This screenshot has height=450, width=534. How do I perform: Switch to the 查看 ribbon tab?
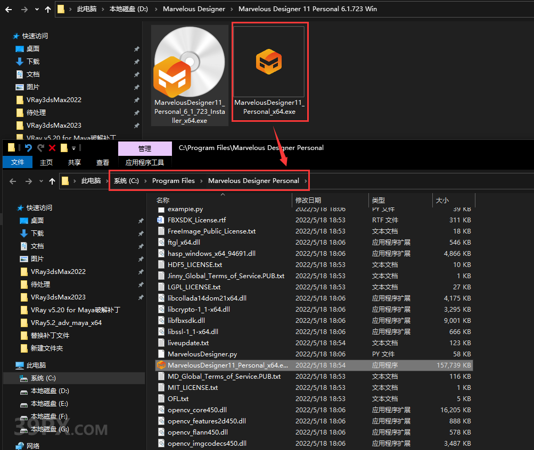pos(103,163)
